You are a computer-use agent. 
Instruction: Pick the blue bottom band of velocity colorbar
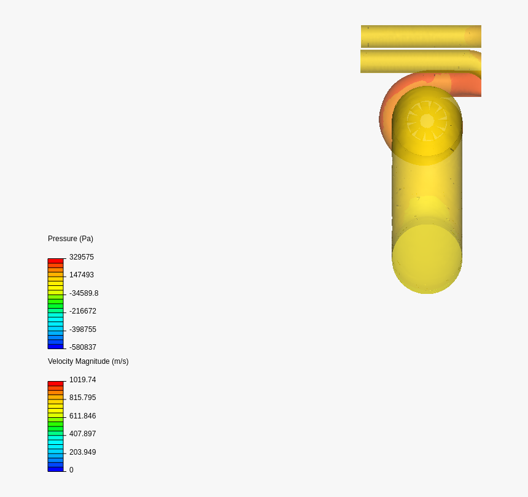[x=55, y=469]
